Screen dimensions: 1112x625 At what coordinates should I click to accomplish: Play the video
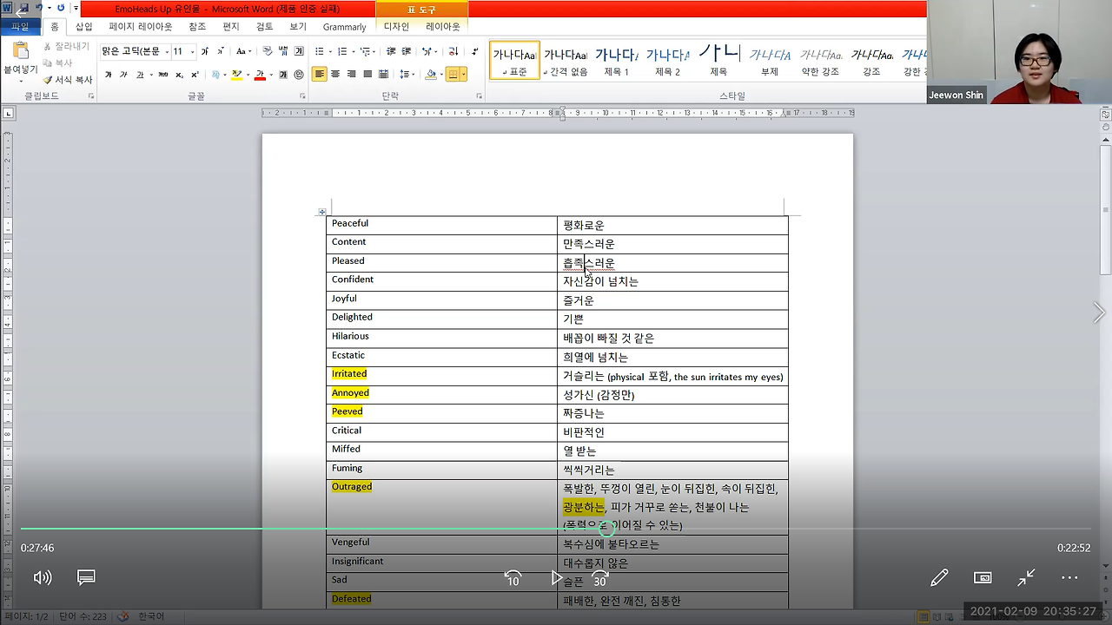(556, 577)
